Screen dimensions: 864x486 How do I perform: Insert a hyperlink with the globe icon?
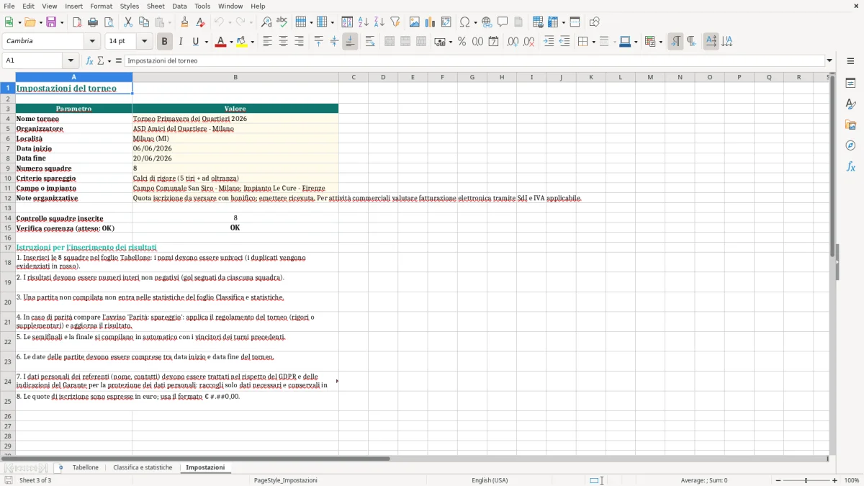tap(487, 22)
